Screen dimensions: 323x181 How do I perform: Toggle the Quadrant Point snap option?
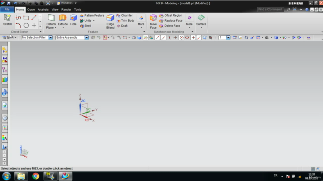click(187, 38)
